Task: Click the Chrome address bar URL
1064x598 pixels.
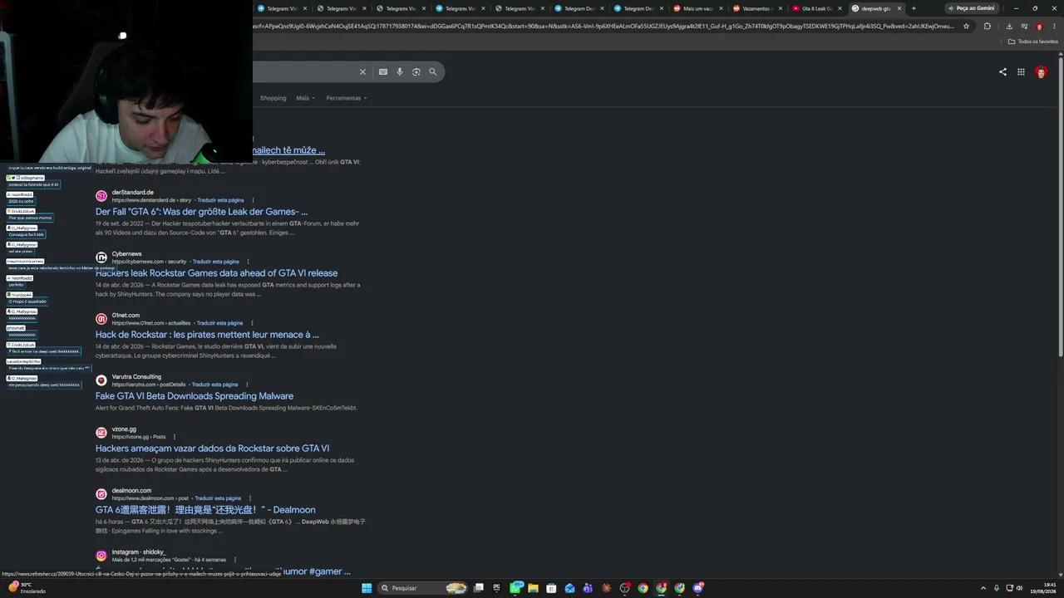Action: tap(603, 26)
